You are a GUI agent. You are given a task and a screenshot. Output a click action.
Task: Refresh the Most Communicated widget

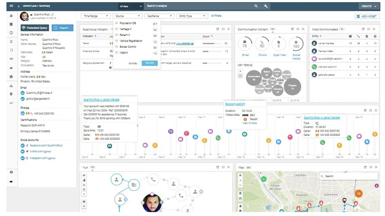363,29
